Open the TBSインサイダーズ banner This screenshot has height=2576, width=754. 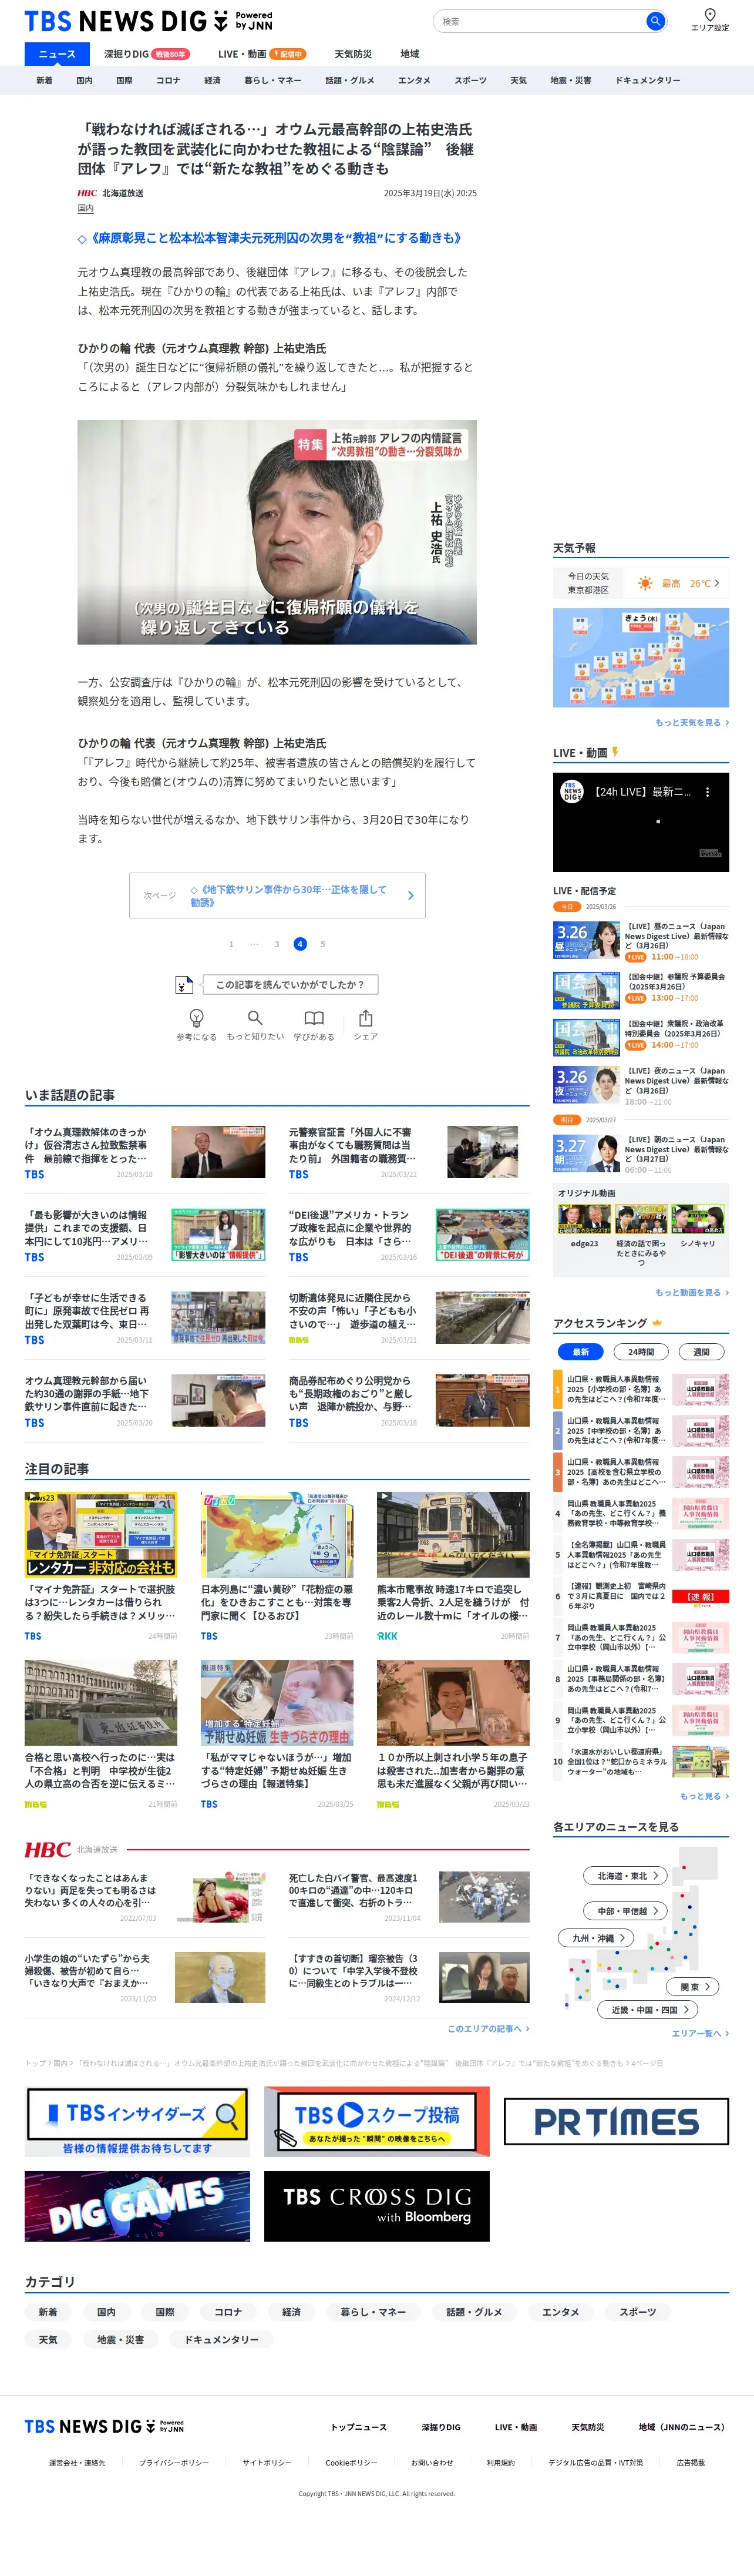(137, 2121)
